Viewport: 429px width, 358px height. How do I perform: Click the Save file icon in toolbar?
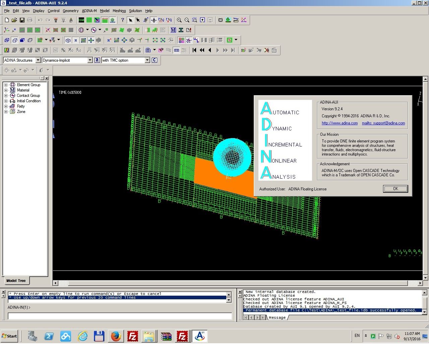click(22, 20)
